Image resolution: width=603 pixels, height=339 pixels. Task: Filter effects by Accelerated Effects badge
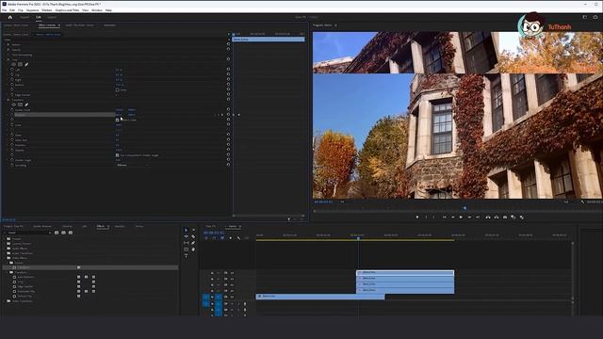pos(57,233)
